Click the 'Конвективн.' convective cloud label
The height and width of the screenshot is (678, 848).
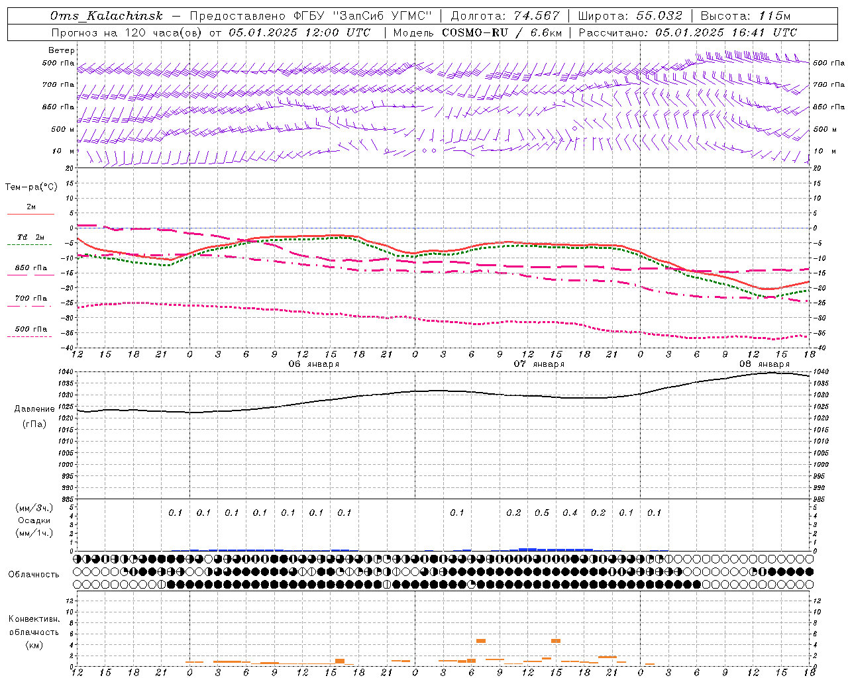click(x=34, y=619)
